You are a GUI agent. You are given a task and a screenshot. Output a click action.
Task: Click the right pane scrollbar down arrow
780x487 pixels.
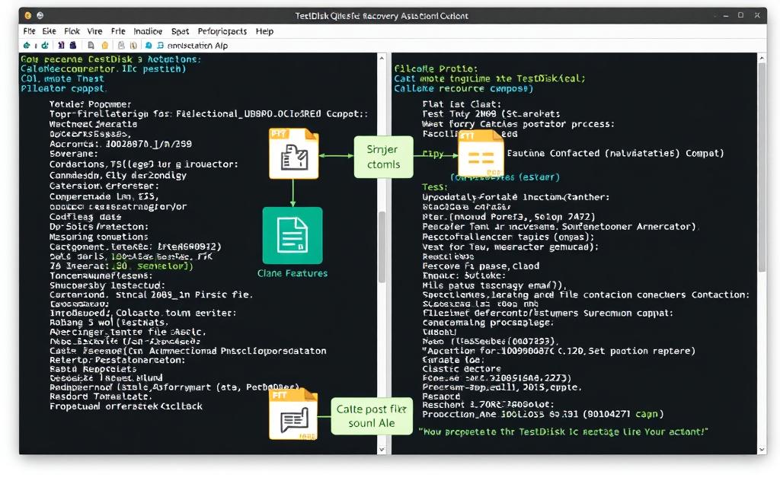[762, 449]
